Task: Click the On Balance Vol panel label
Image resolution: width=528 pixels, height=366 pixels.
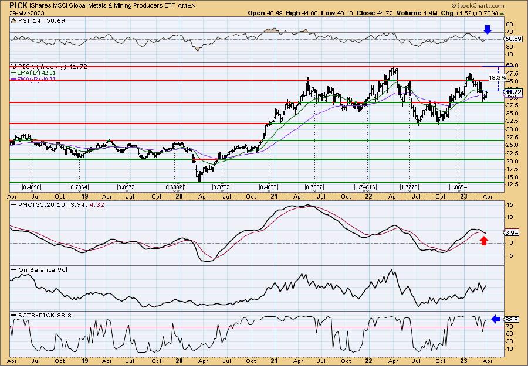Action: pos(39,270)
